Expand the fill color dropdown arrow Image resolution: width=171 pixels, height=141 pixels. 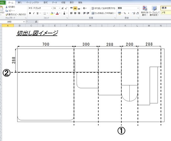54,13
